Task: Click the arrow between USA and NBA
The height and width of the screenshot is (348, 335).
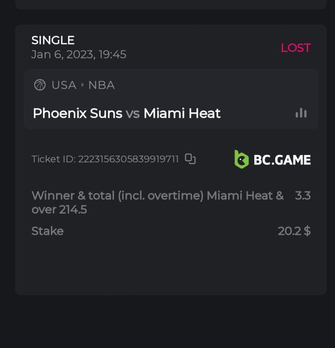Action: (x=83, y=85)
